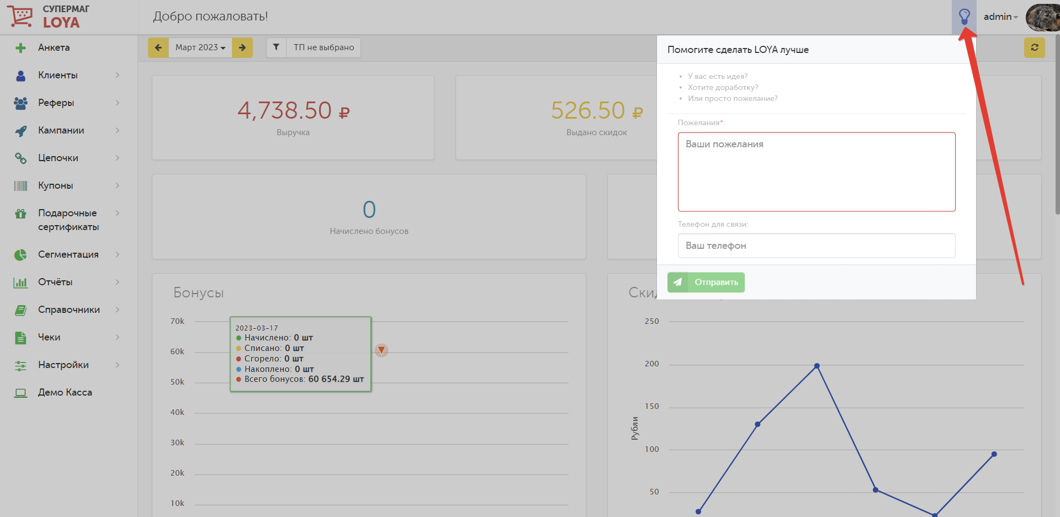
Task: Click the LOYA shopping cart logo
Action: click(20, 17)
